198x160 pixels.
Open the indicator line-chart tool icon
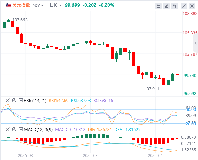[x=158, y=6]
